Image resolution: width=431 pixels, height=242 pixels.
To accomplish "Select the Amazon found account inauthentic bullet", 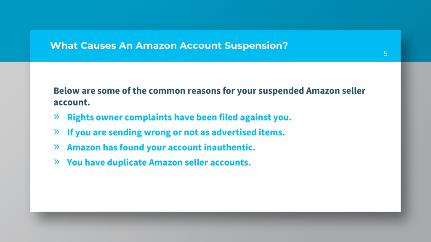I will coord(161,147).
